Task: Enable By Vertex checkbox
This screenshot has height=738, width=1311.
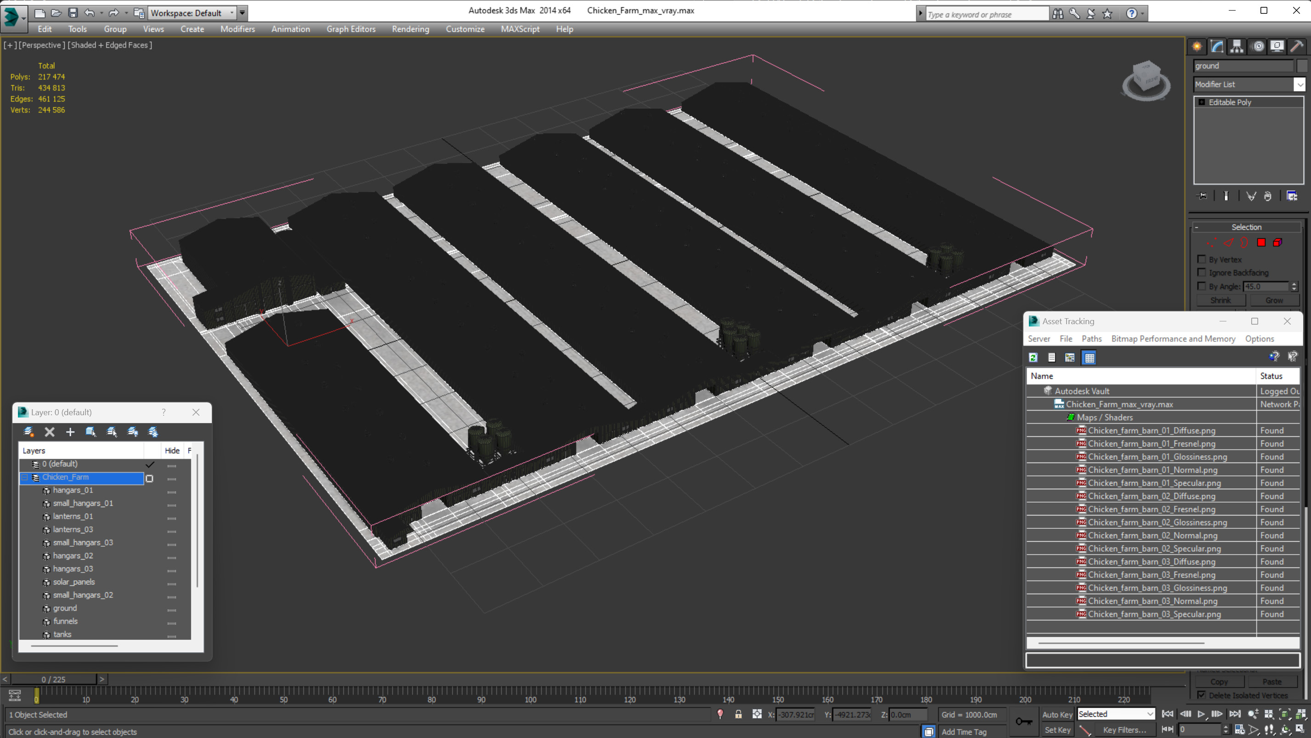Action: coord(1202,259)
